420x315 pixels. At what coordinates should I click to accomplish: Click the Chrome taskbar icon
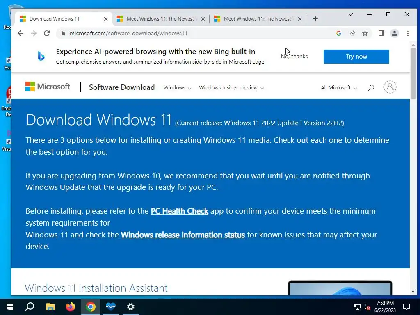click(x=91, y=307)
